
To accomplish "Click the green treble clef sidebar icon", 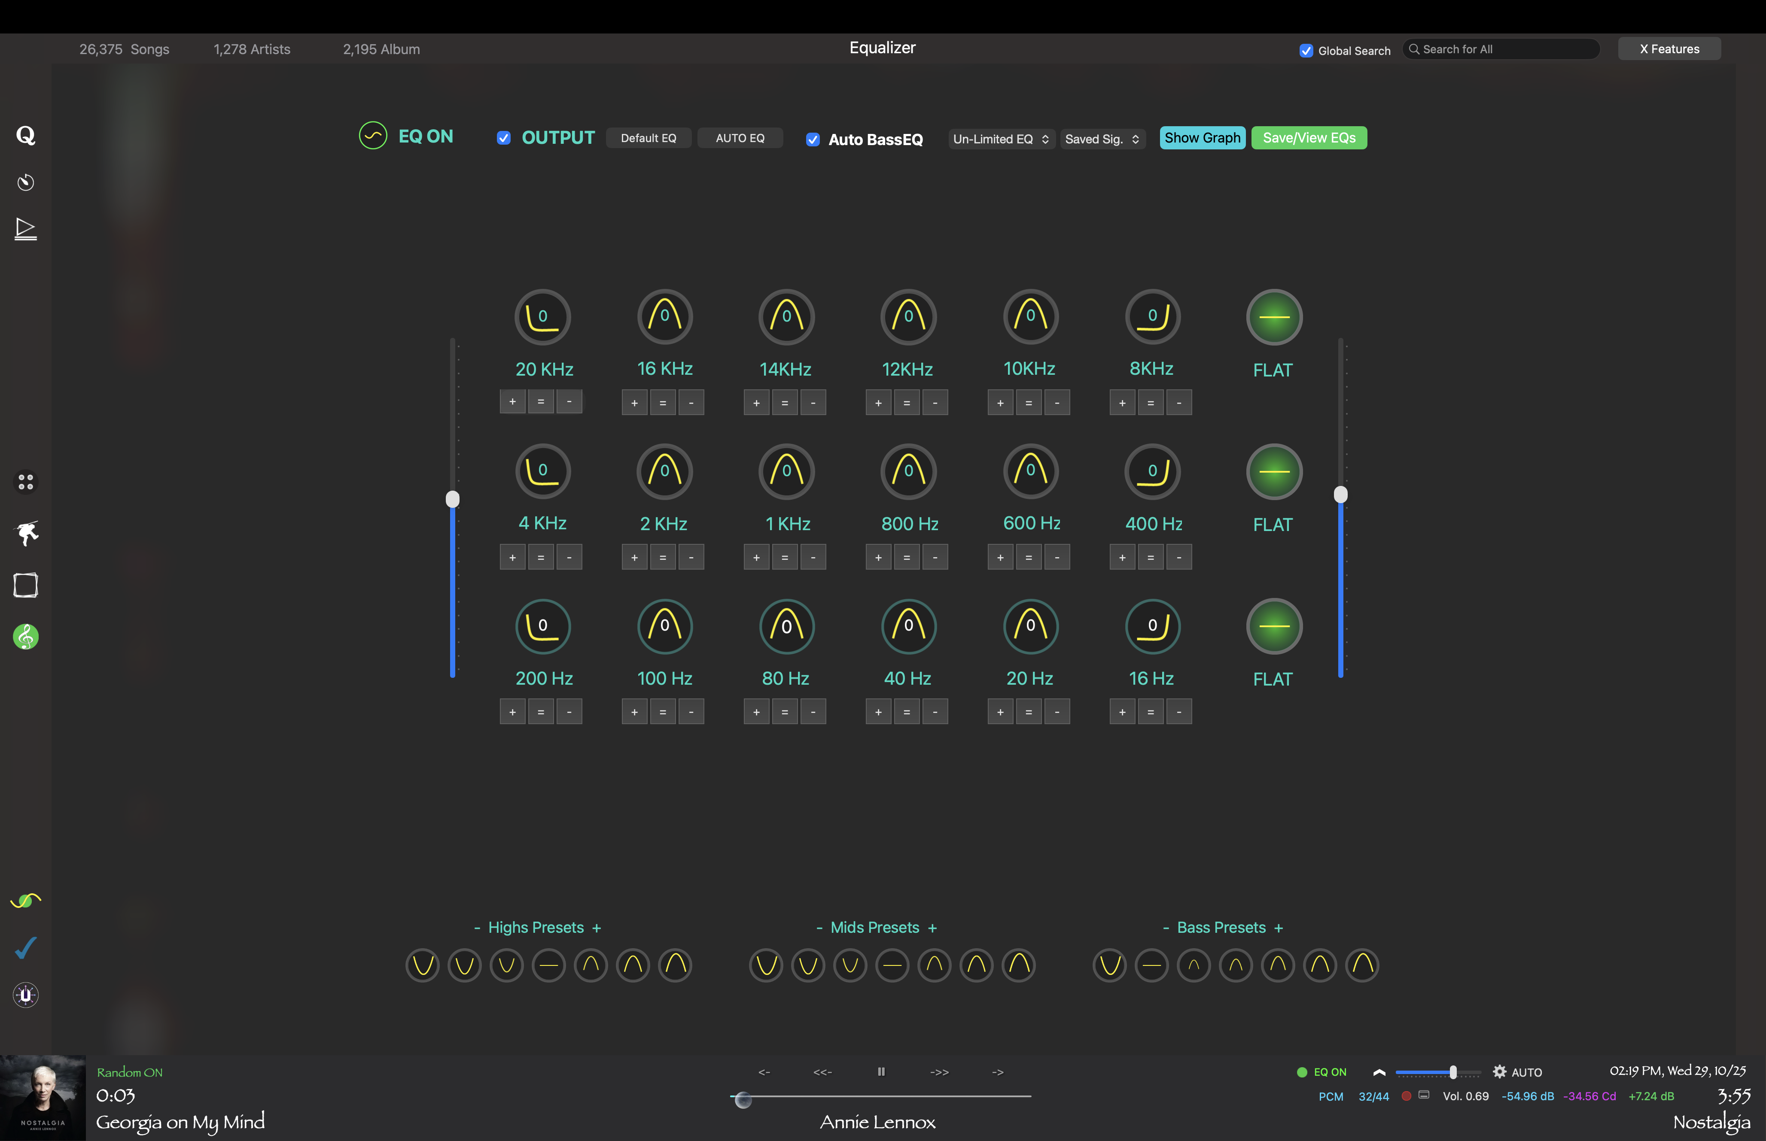I will coord(26,637).
